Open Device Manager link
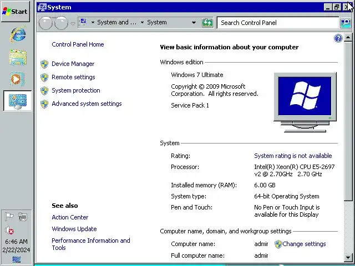The width and height of the screenshot is (355, 266). (73, 64)
